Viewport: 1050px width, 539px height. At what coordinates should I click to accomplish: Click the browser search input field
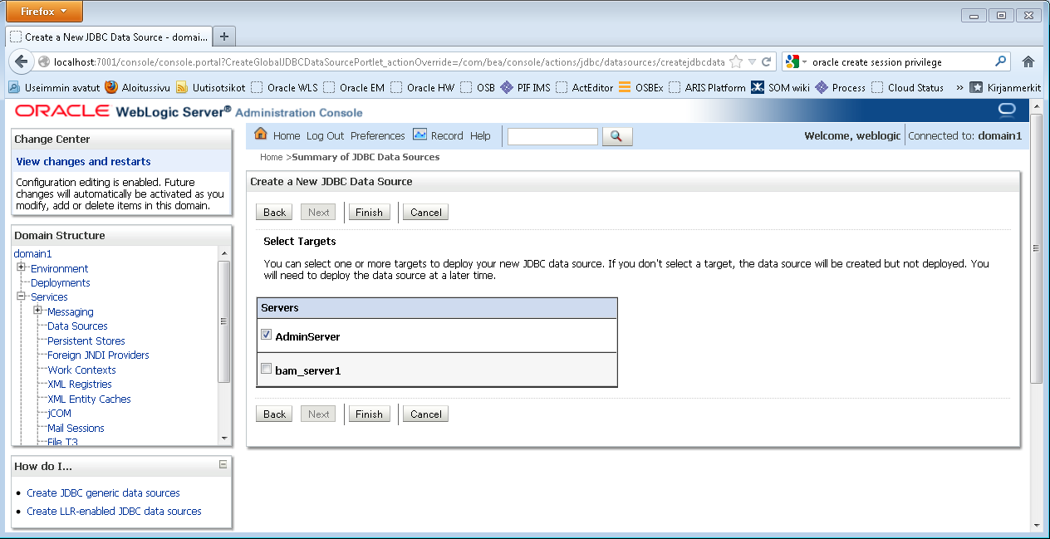coord(901,61)
